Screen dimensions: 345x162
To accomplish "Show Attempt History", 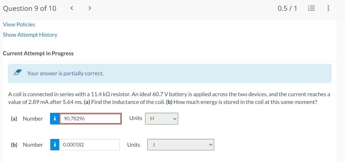I will coord(30,35).
